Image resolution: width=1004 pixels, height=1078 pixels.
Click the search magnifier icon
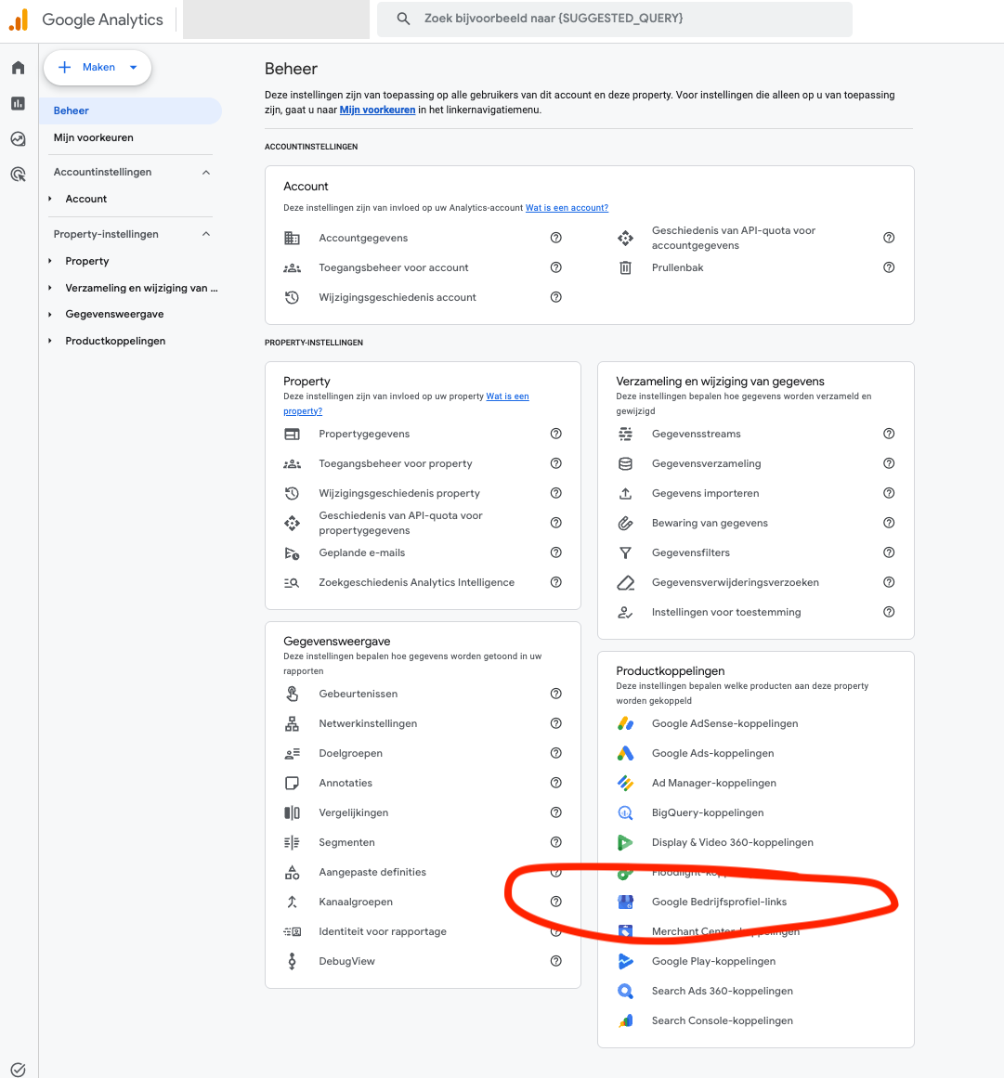click(x=404, y=19)
